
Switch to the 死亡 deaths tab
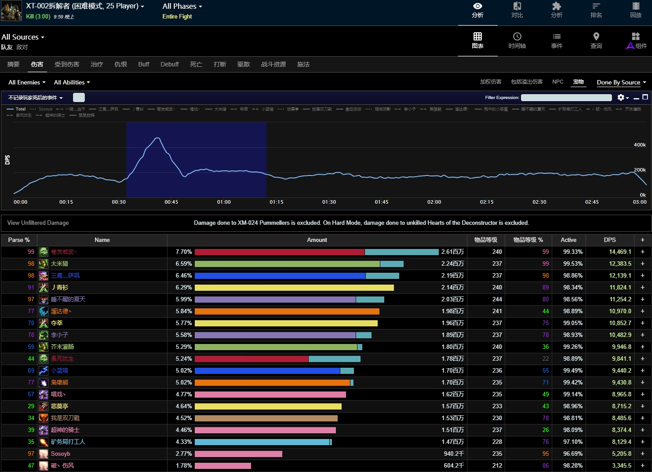196,64
